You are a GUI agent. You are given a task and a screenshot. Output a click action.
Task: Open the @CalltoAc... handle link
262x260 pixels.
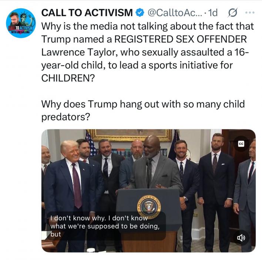(175, 13)
